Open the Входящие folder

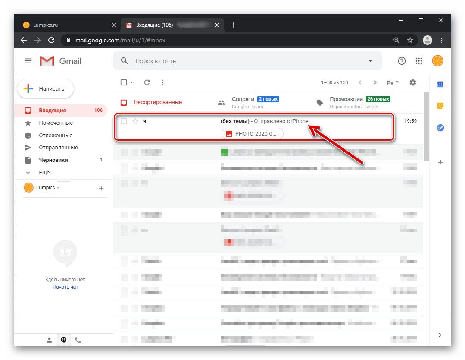[x=61, y=110]
